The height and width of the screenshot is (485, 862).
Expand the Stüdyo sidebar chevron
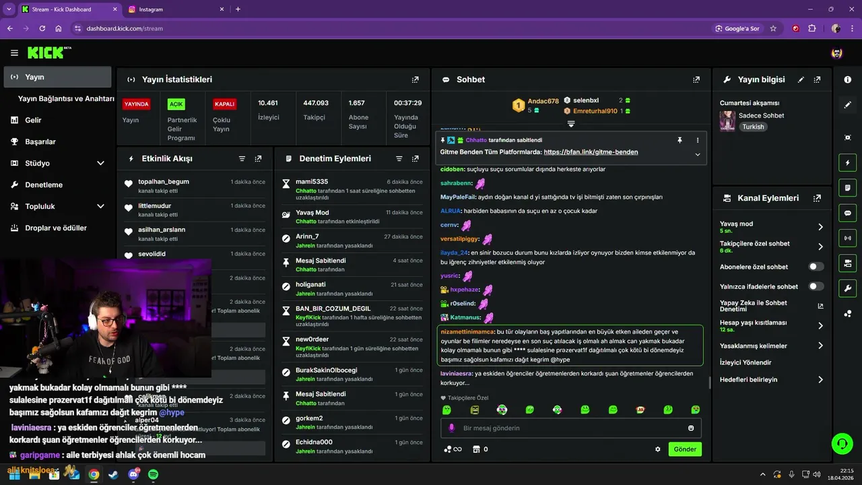click(100, 163)
